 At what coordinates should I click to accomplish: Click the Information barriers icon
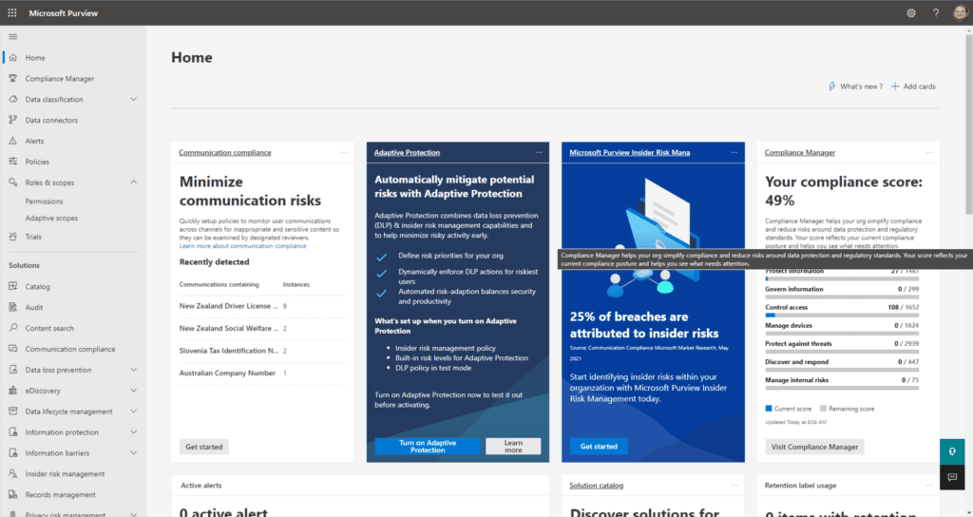(13, 452)
